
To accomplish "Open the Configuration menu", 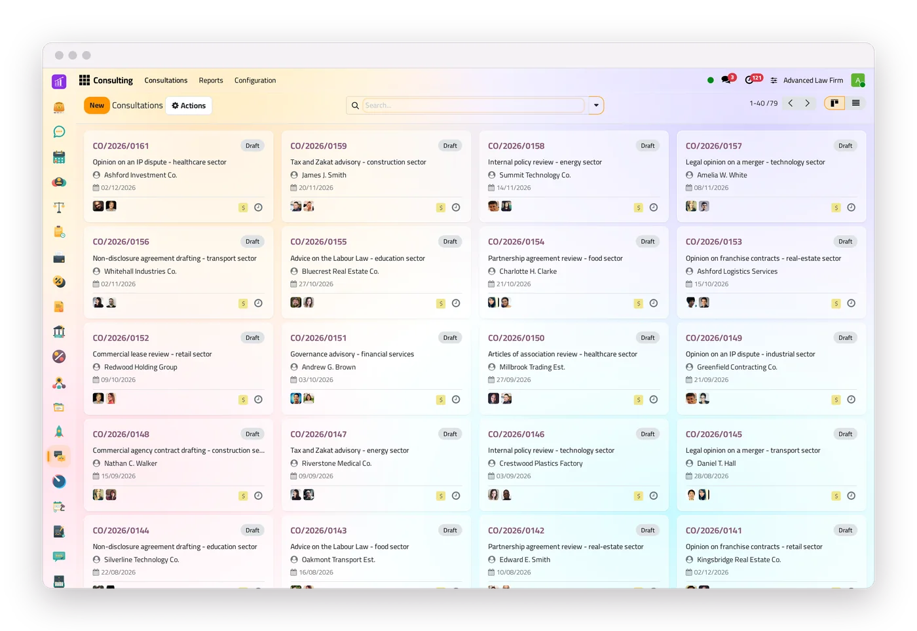I will click(x=255, y=81).
